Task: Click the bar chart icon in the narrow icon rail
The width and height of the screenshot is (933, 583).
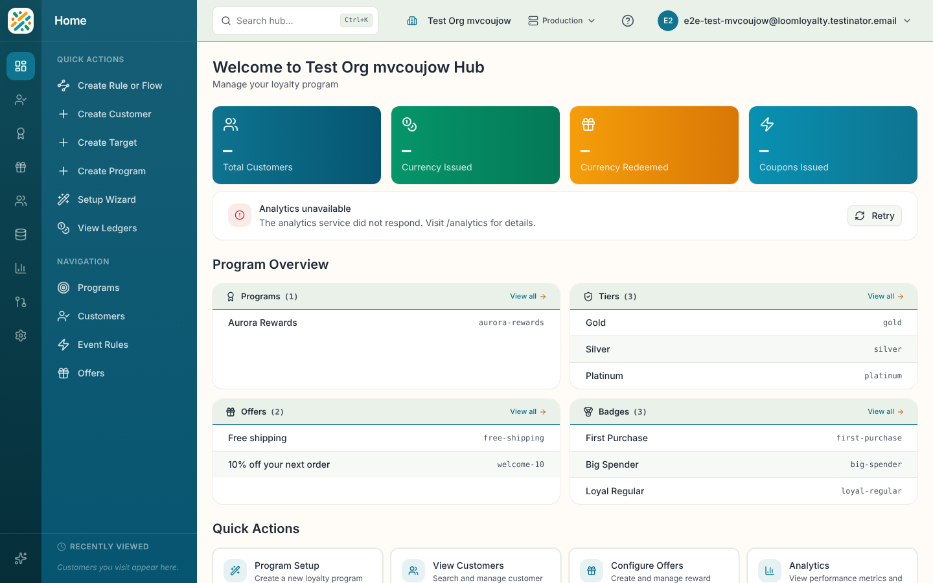Action: (21, 268)
